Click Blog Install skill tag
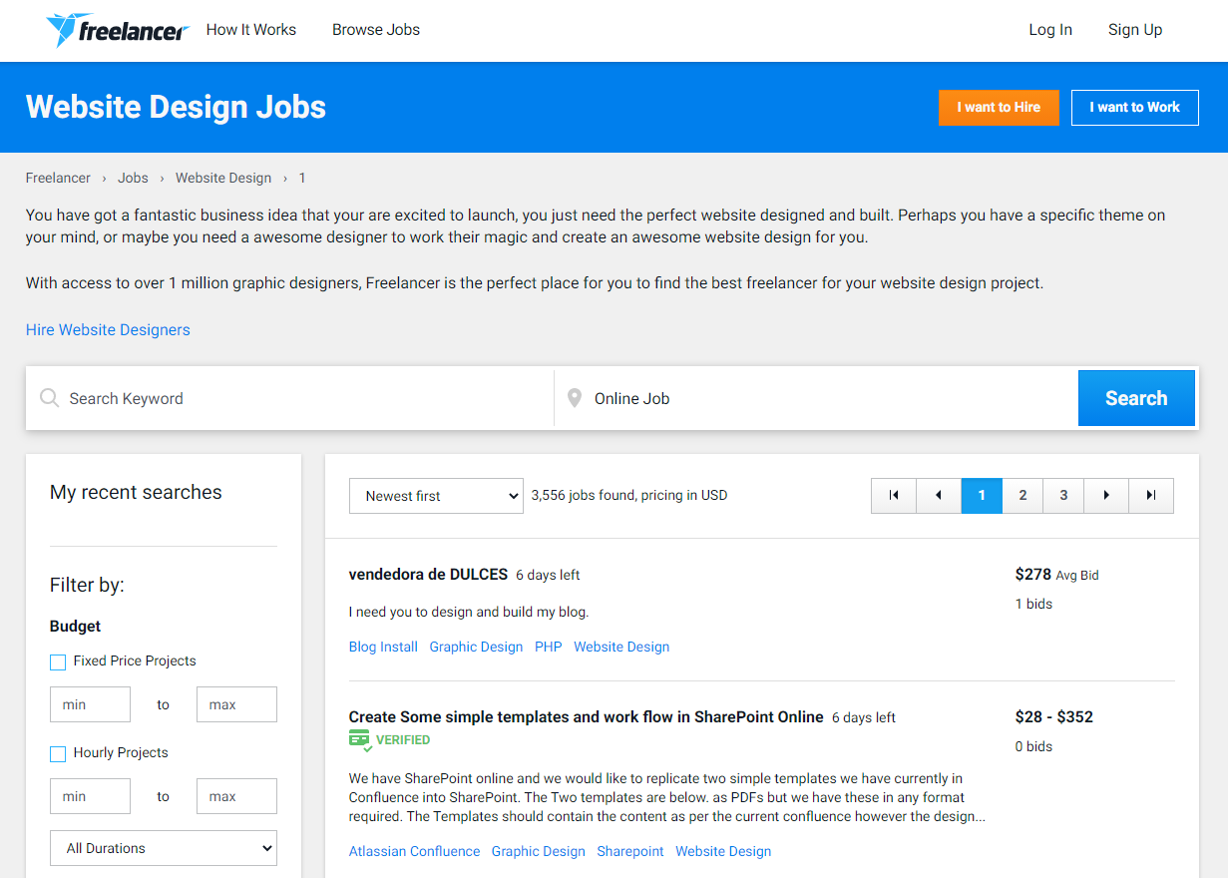 (383, 647)
